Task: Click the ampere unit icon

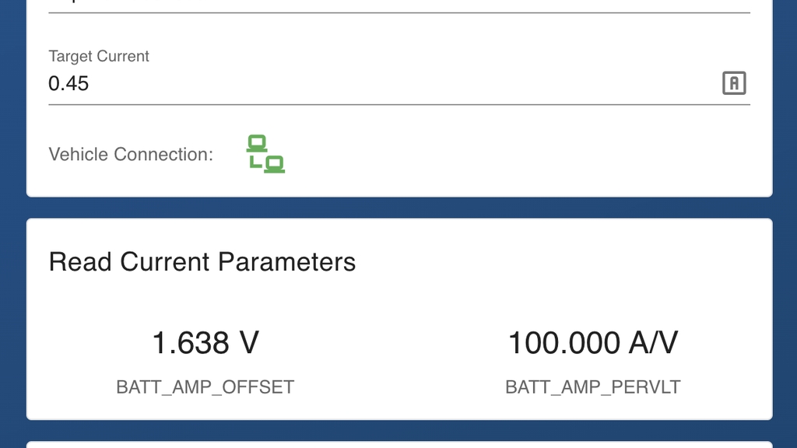Action: pos(734,83)
